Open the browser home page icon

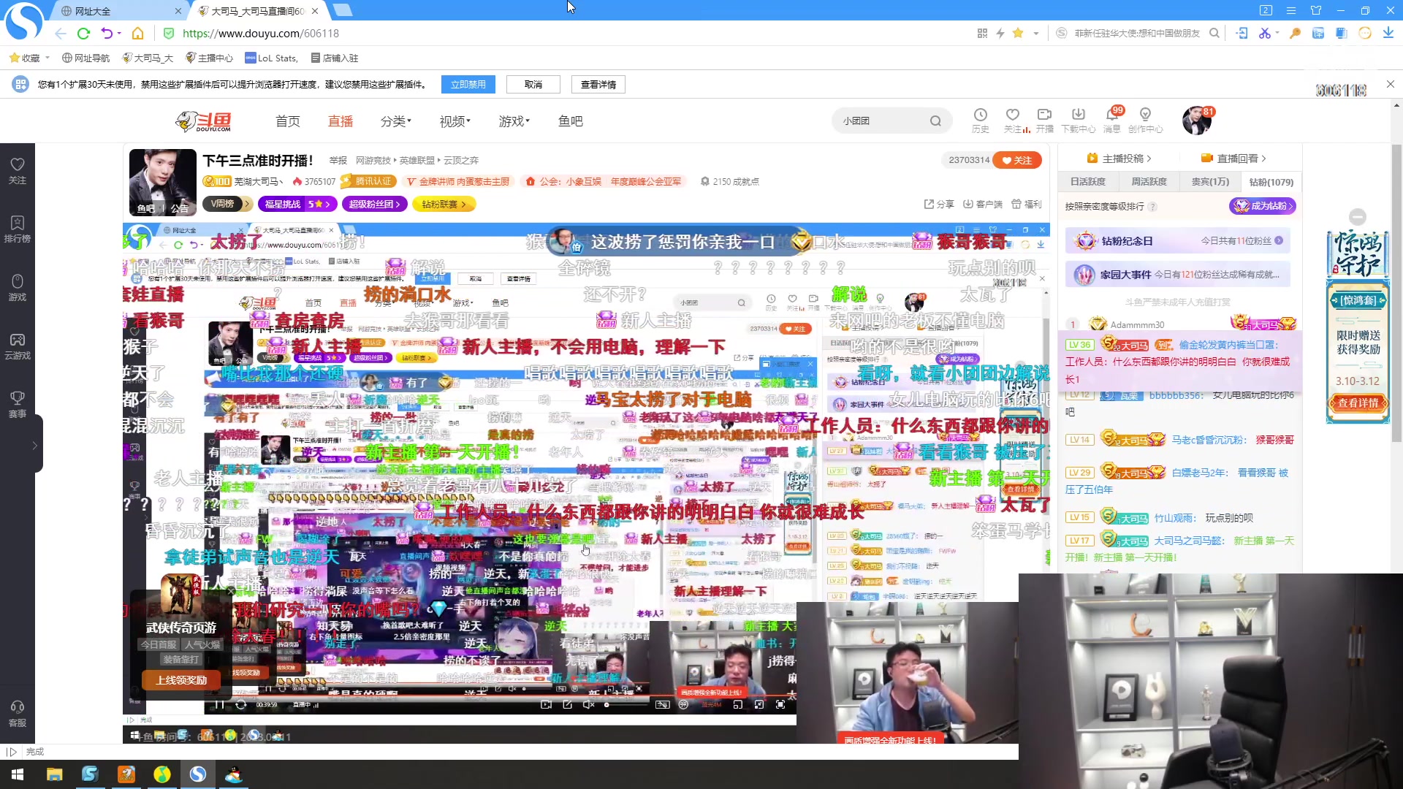coord(137,34)
